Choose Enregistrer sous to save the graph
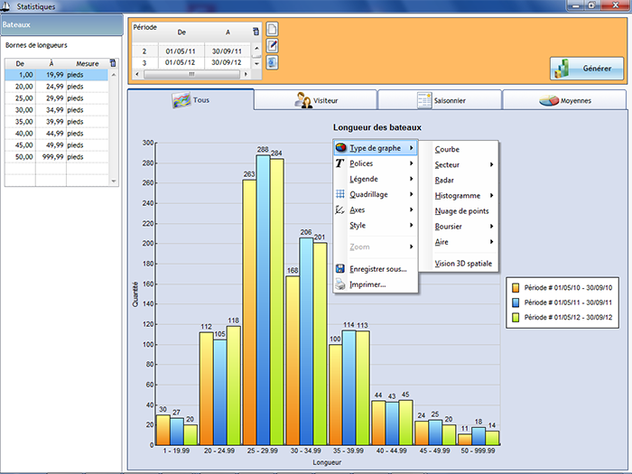Image resolution: width=632 pixels, height=474 pixels. (x=376, y=268)
